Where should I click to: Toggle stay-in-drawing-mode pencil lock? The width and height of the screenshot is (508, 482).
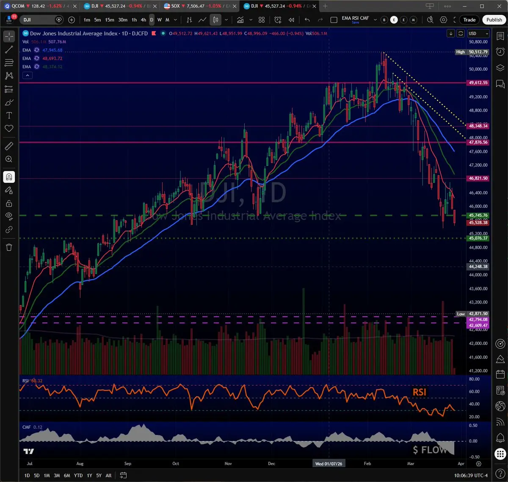tap(9, 190)
